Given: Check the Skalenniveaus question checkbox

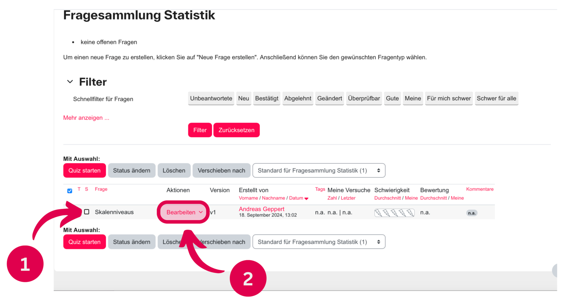Looking at the screenshot, I should pos(87,212).
